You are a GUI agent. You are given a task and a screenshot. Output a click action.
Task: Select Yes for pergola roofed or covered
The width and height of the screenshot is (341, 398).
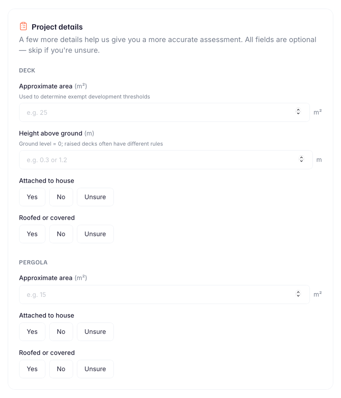click(x=32, y=369)
